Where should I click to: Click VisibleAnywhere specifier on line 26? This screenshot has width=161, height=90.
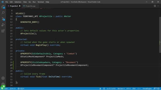click(41, 62)
